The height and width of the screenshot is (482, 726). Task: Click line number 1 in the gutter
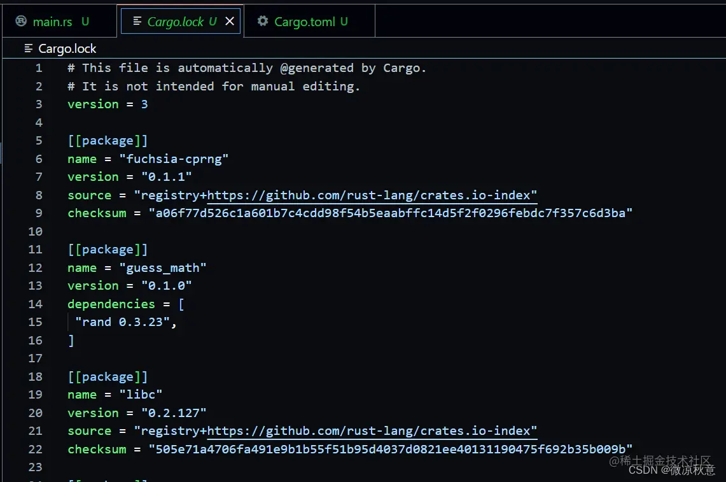39,68
